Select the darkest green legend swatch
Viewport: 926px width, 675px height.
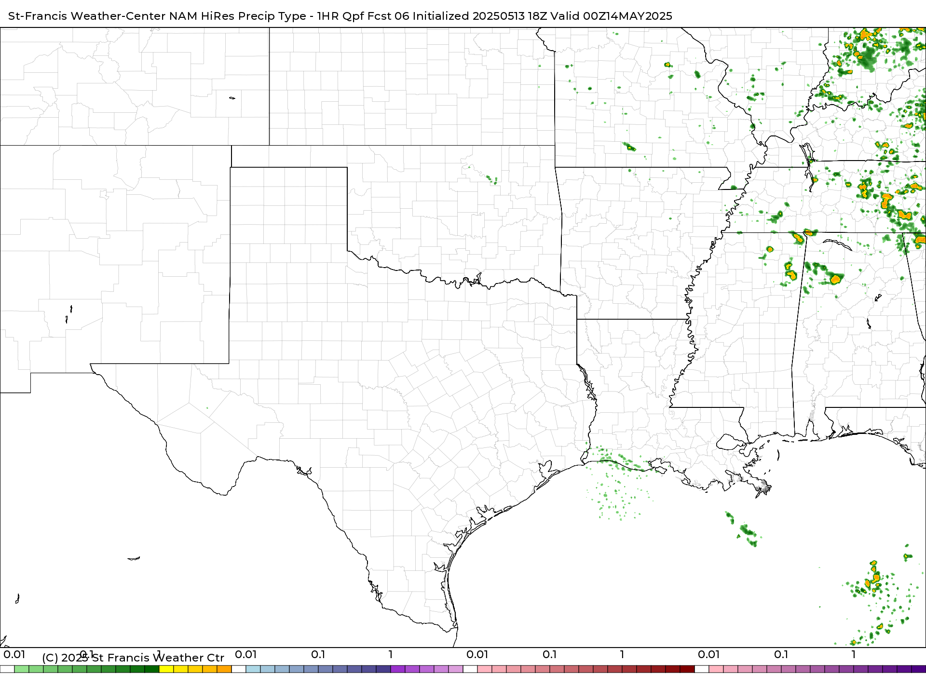pyautogui.click(x=152, y=669)
